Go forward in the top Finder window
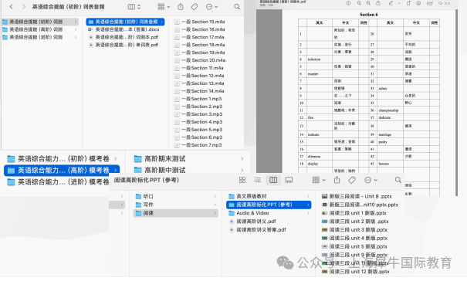This screenshot has width=467, height=281. point(24,6)
